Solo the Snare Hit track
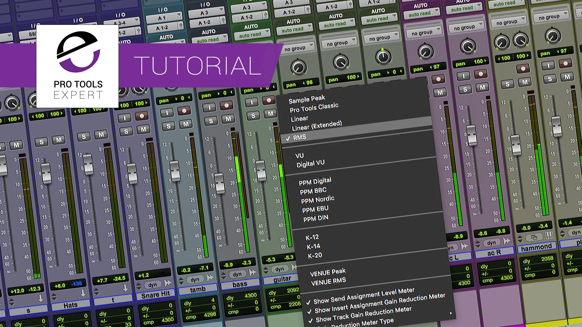The image size is (582, 327). (126, 131)
